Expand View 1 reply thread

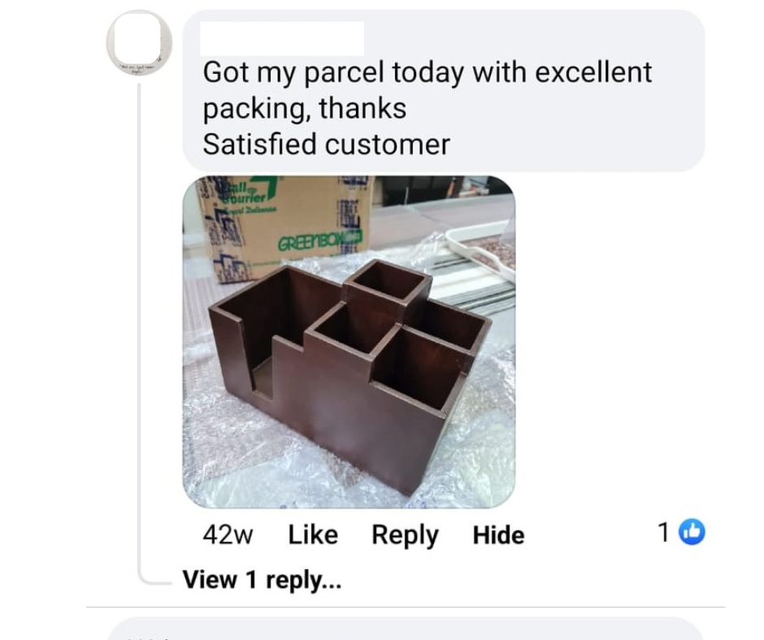tap(263, 580)
